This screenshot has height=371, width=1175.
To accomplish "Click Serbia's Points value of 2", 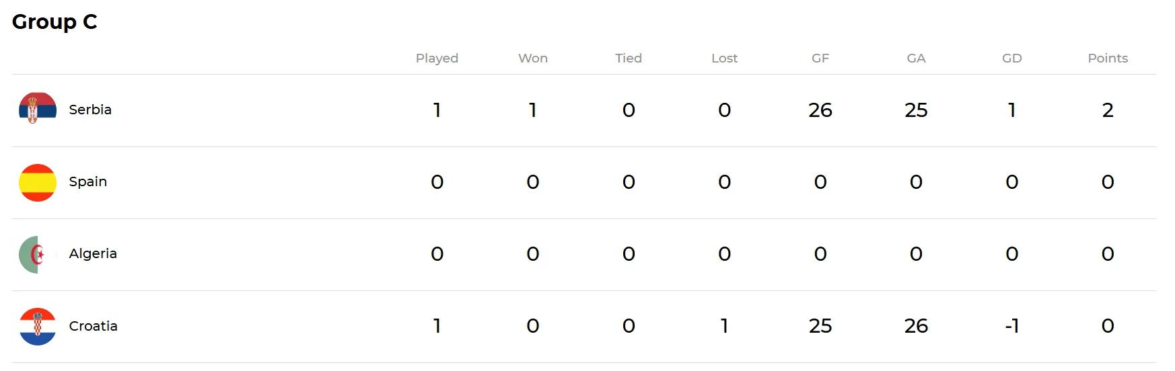I will click(1108, 110).
